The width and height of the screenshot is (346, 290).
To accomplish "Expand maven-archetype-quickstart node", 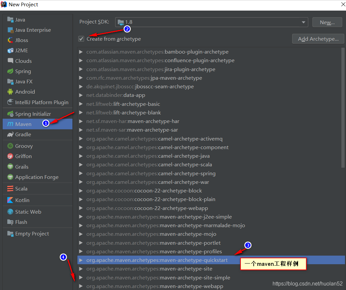I will click(81, 260).
